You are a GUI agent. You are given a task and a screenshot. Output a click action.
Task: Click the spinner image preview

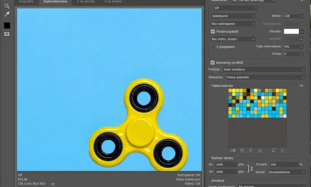(109, 90)
